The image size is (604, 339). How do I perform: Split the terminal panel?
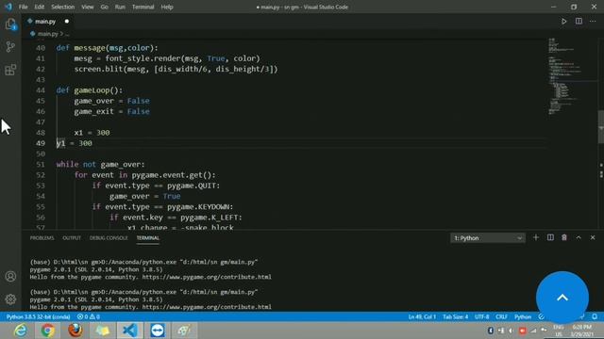[x=550, y=238]
